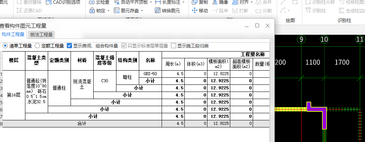Expand the 长度标注 dropdown arrow
This screenshot has width=365, height=142.
[x=183, y=2]
